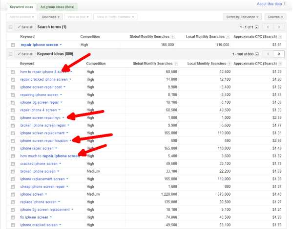Open the iphone screen repair houston keyword
293x229 pixels.
[x=44, y=140]
